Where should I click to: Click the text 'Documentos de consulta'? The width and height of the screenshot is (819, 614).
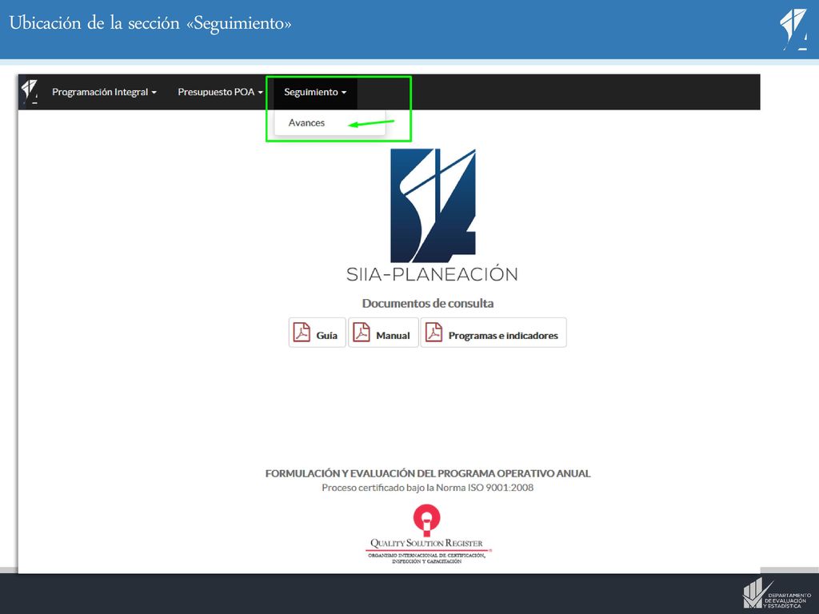[428, 303]
